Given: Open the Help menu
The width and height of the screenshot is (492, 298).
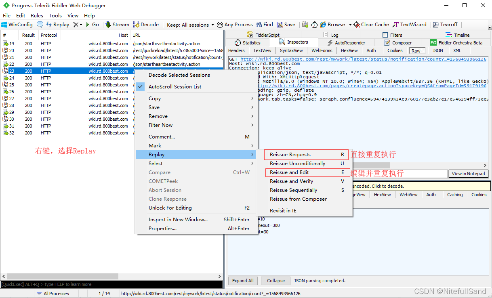Looking at the screenshot, I should point(89,16).
